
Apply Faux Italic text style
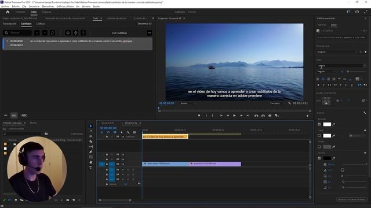(323, 85)
